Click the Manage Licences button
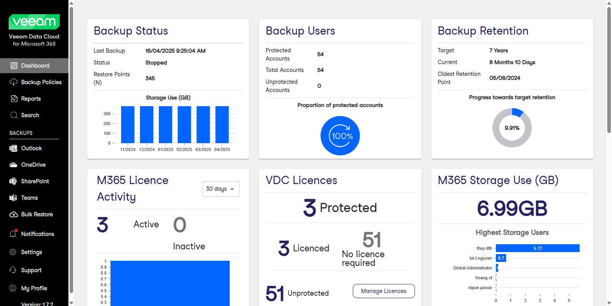Image resolution: width=612 pixels, height=306 pixels. coord(383,291)
